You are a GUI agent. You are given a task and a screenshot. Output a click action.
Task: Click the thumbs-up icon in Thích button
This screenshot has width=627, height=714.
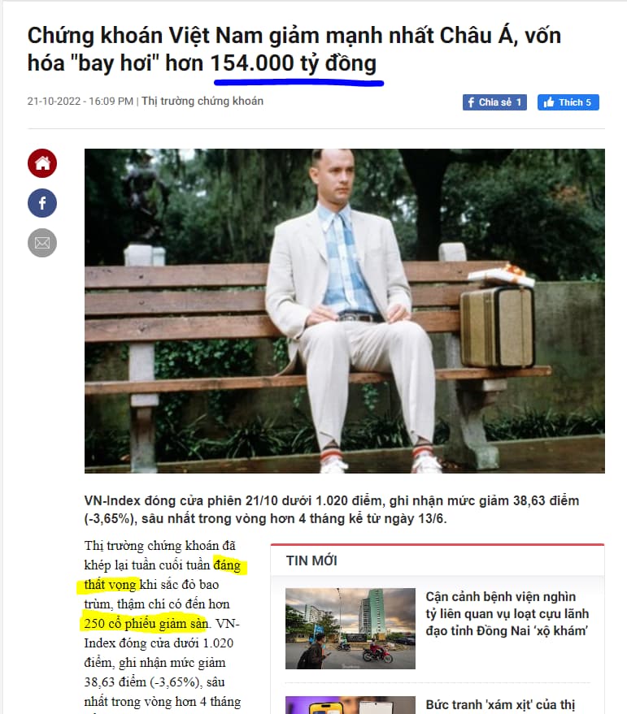pyautogui.click(x=549, y=102)
